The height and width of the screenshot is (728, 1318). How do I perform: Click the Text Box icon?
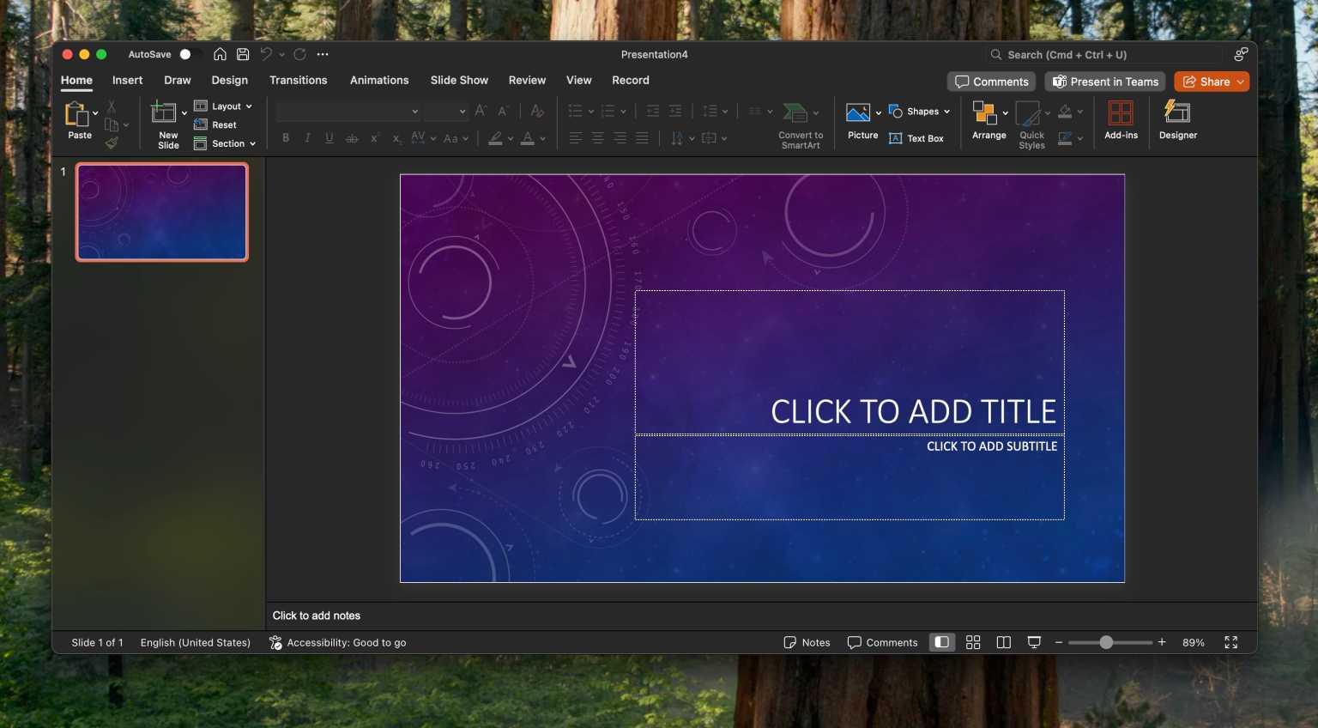coord(917,138)
